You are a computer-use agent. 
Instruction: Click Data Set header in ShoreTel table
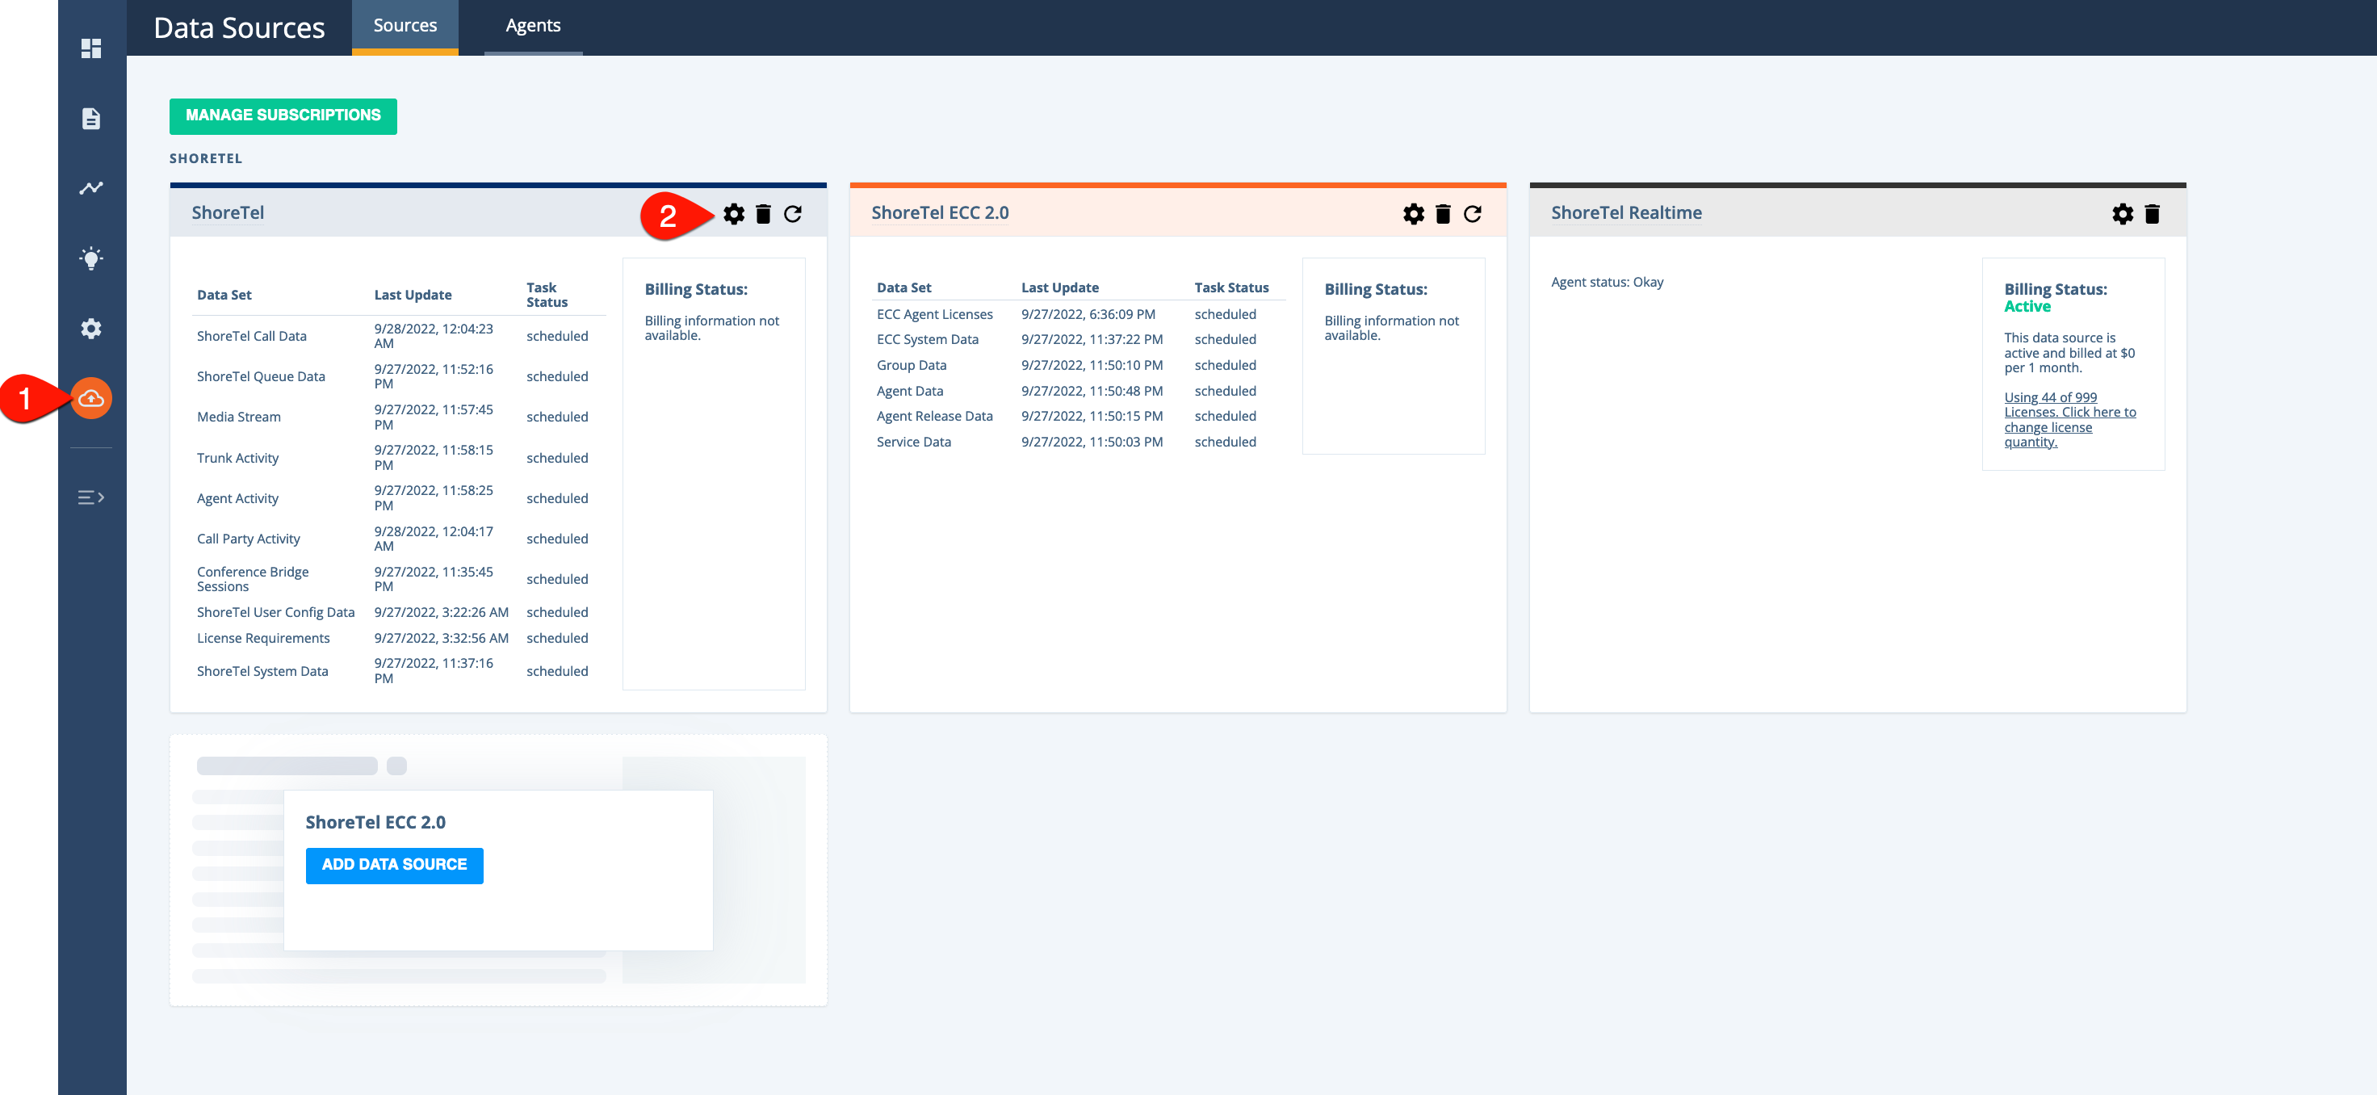224,296
